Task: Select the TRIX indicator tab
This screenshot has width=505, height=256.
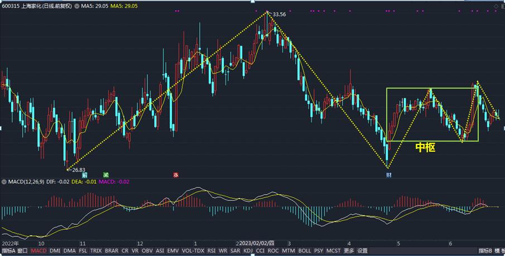Action: pyautogui.click(x=96, y=250)
